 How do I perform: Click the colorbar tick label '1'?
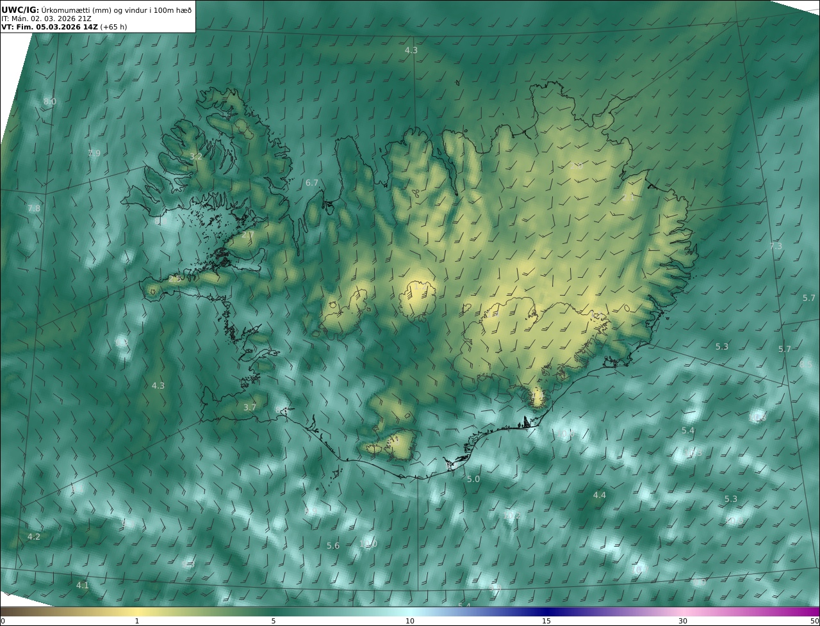(x=137, y=621)
